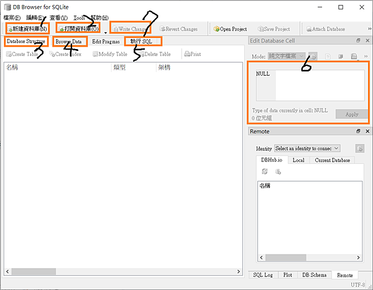Select the DBHub.io tab

[x=272, y=160]
